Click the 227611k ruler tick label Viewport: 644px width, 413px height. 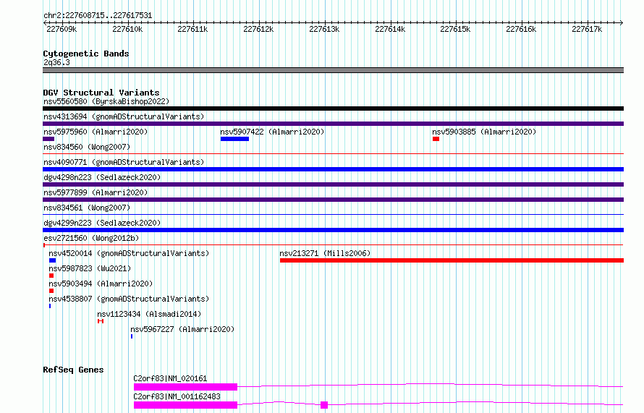click(192, 29)
